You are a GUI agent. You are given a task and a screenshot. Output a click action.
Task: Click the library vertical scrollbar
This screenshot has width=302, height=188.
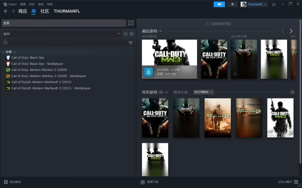(300, 91)
